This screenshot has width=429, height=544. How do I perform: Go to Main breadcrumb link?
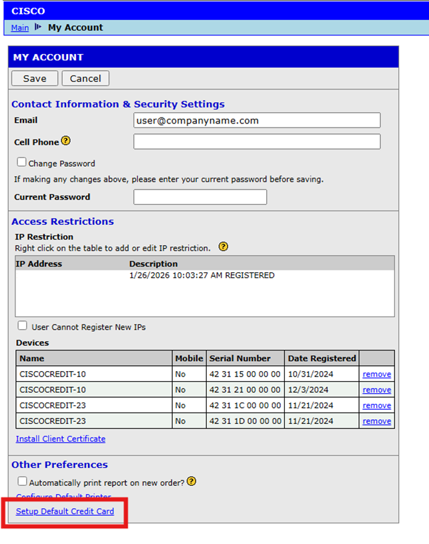pyautogui.click(x=20, y=28)
